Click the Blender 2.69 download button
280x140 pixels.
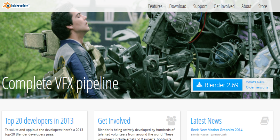click(217, 85)
